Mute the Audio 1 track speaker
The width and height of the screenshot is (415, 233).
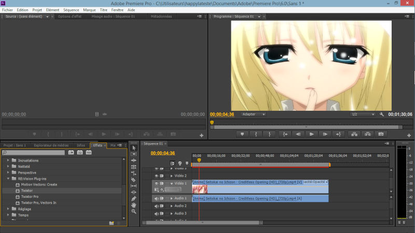click(x=157, y=198)
